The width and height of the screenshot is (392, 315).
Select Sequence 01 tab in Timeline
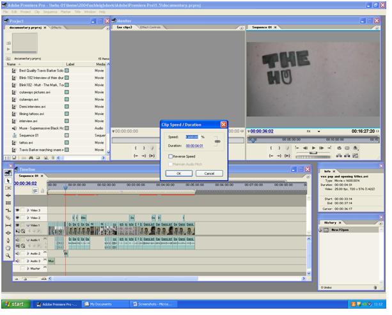[28, 176]
